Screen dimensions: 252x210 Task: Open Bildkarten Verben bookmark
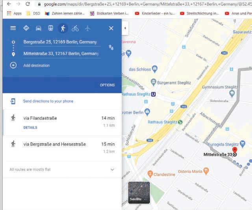coord(109,13)
